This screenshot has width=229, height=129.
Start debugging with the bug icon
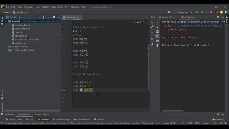tap(202, 12)
